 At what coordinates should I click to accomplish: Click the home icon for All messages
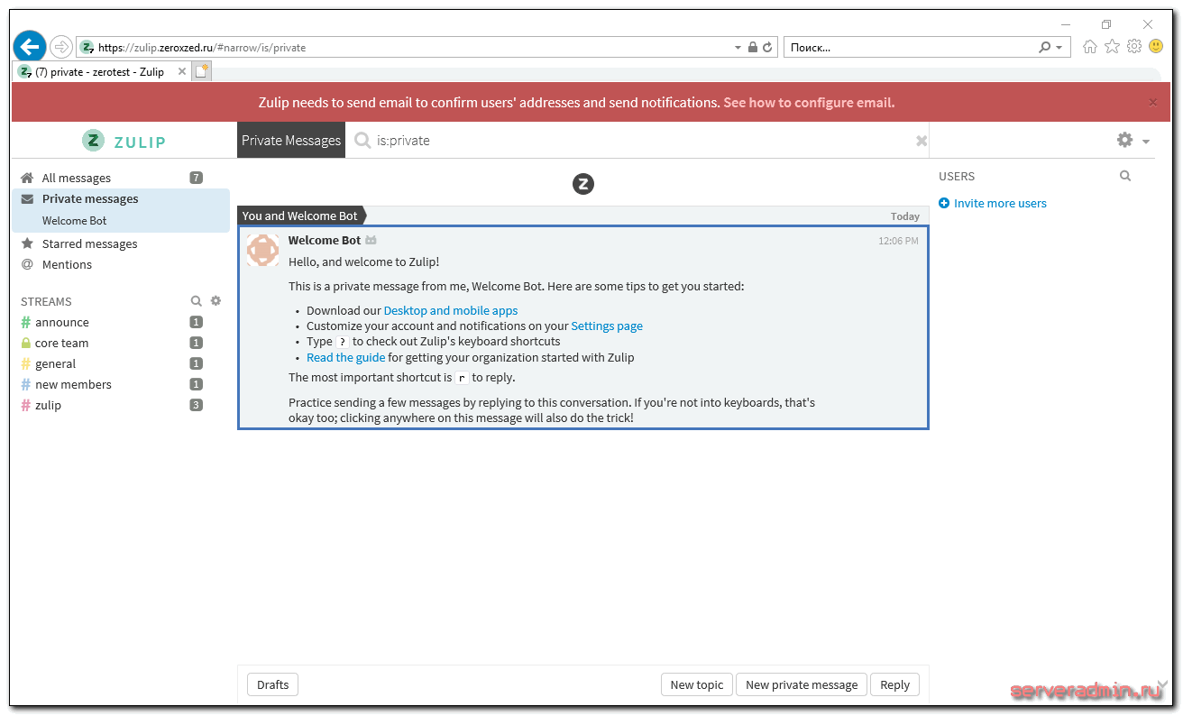(27, 178)
